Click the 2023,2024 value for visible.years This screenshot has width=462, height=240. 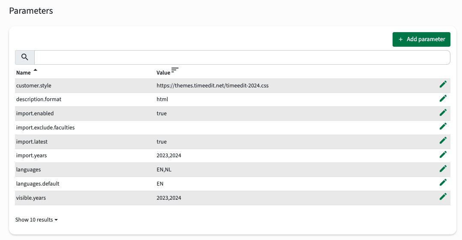(169, 198)
